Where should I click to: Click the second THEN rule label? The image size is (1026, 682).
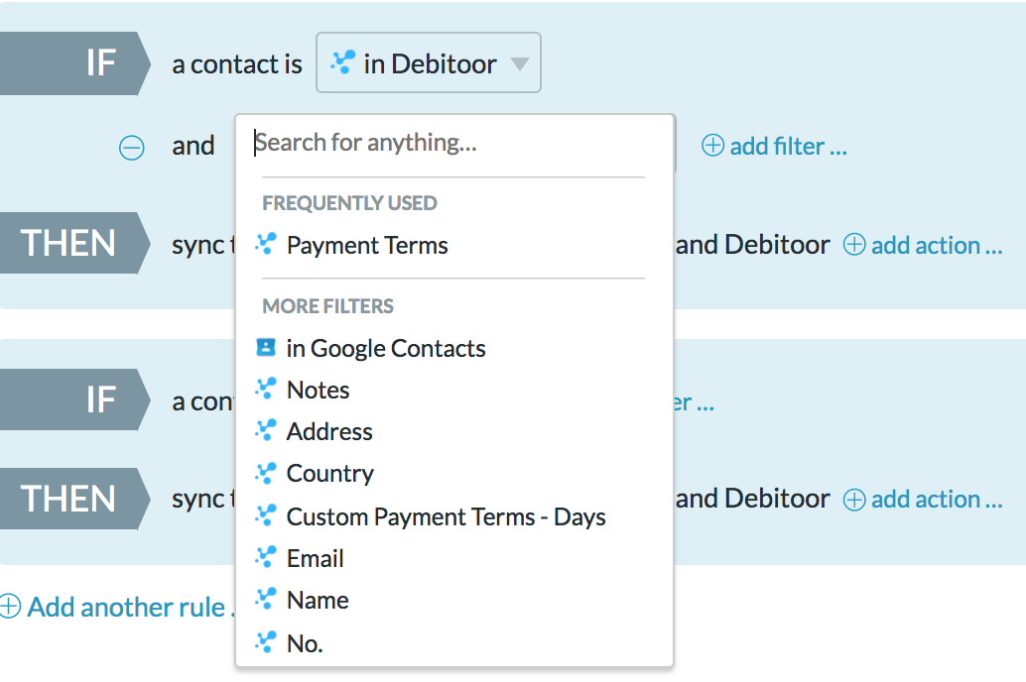click(74, 499)
